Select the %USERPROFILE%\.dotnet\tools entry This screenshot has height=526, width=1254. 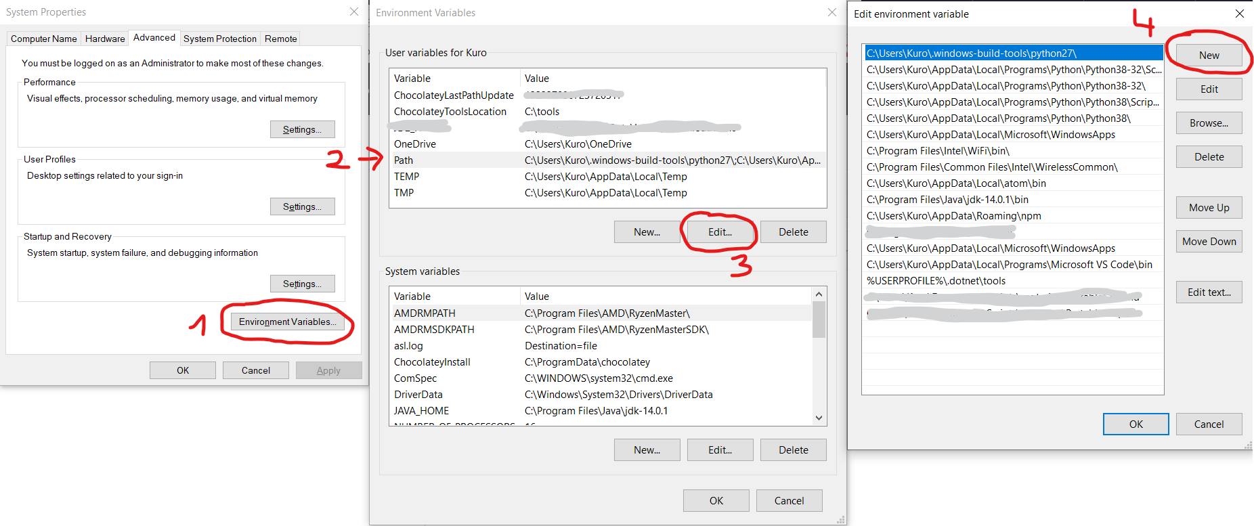(x=1014, y=280)
